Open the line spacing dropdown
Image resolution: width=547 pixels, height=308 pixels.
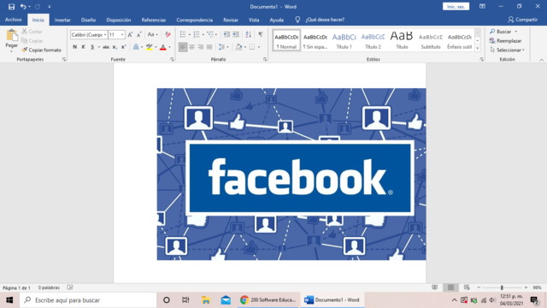point(224,47)
